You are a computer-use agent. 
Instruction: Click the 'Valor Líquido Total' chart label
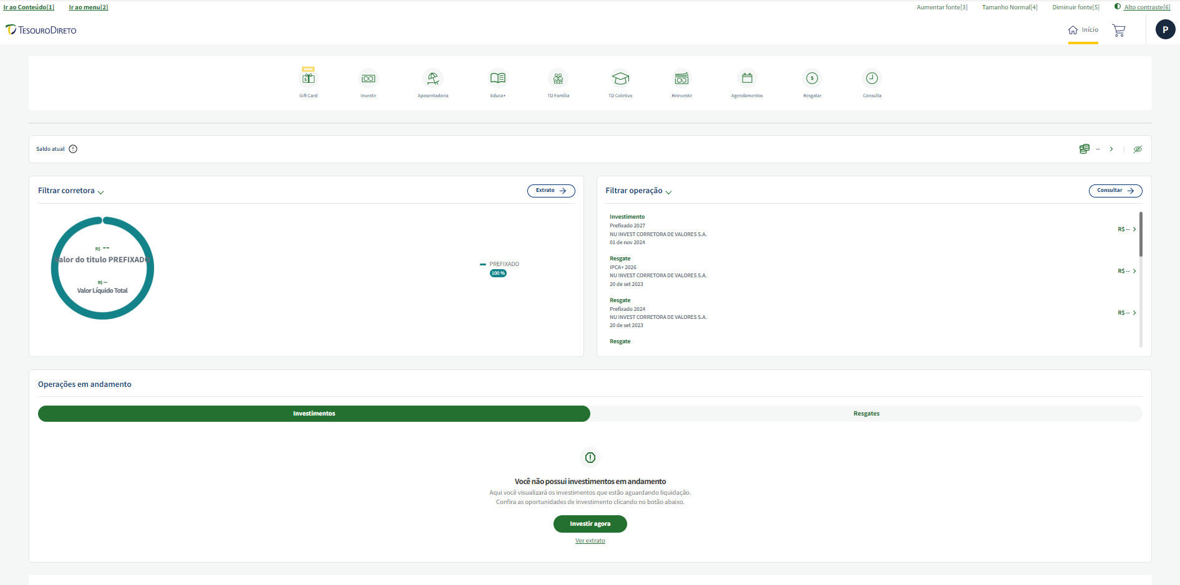pyautogui.click(x=102, y=290)
